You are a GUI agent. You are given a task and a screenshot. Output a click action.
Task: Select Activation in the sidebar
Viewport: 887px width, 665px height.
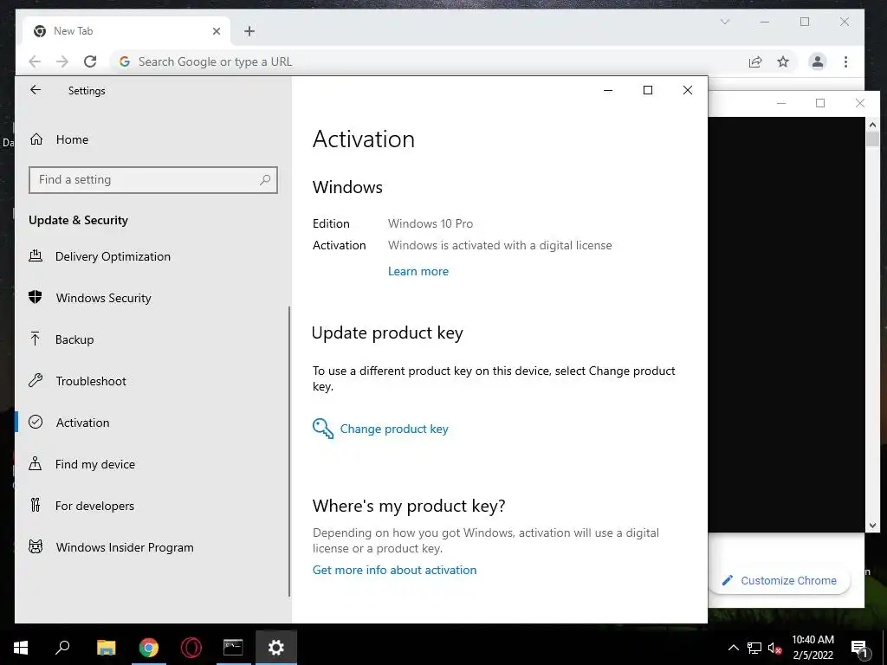(x=82, y=423)
